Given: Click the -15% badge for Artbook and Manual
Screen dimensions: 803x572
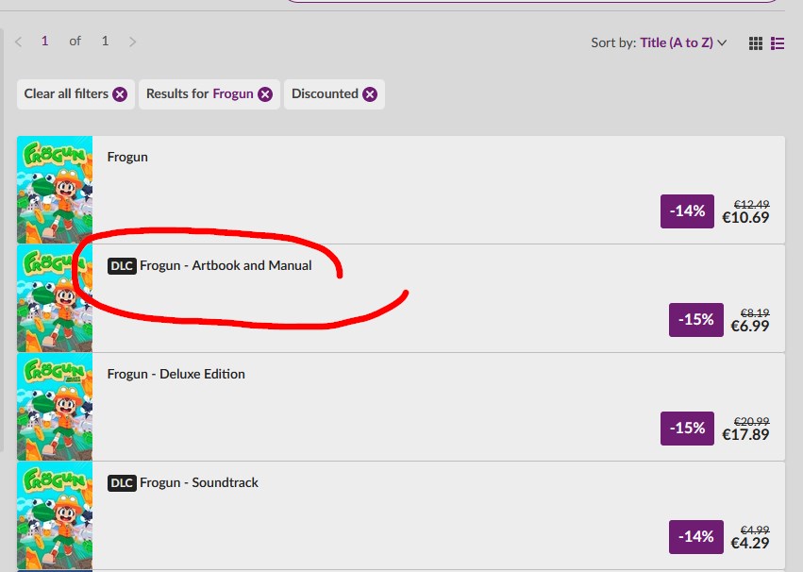Looking at the screenshot, I should (x=696, y=320).
